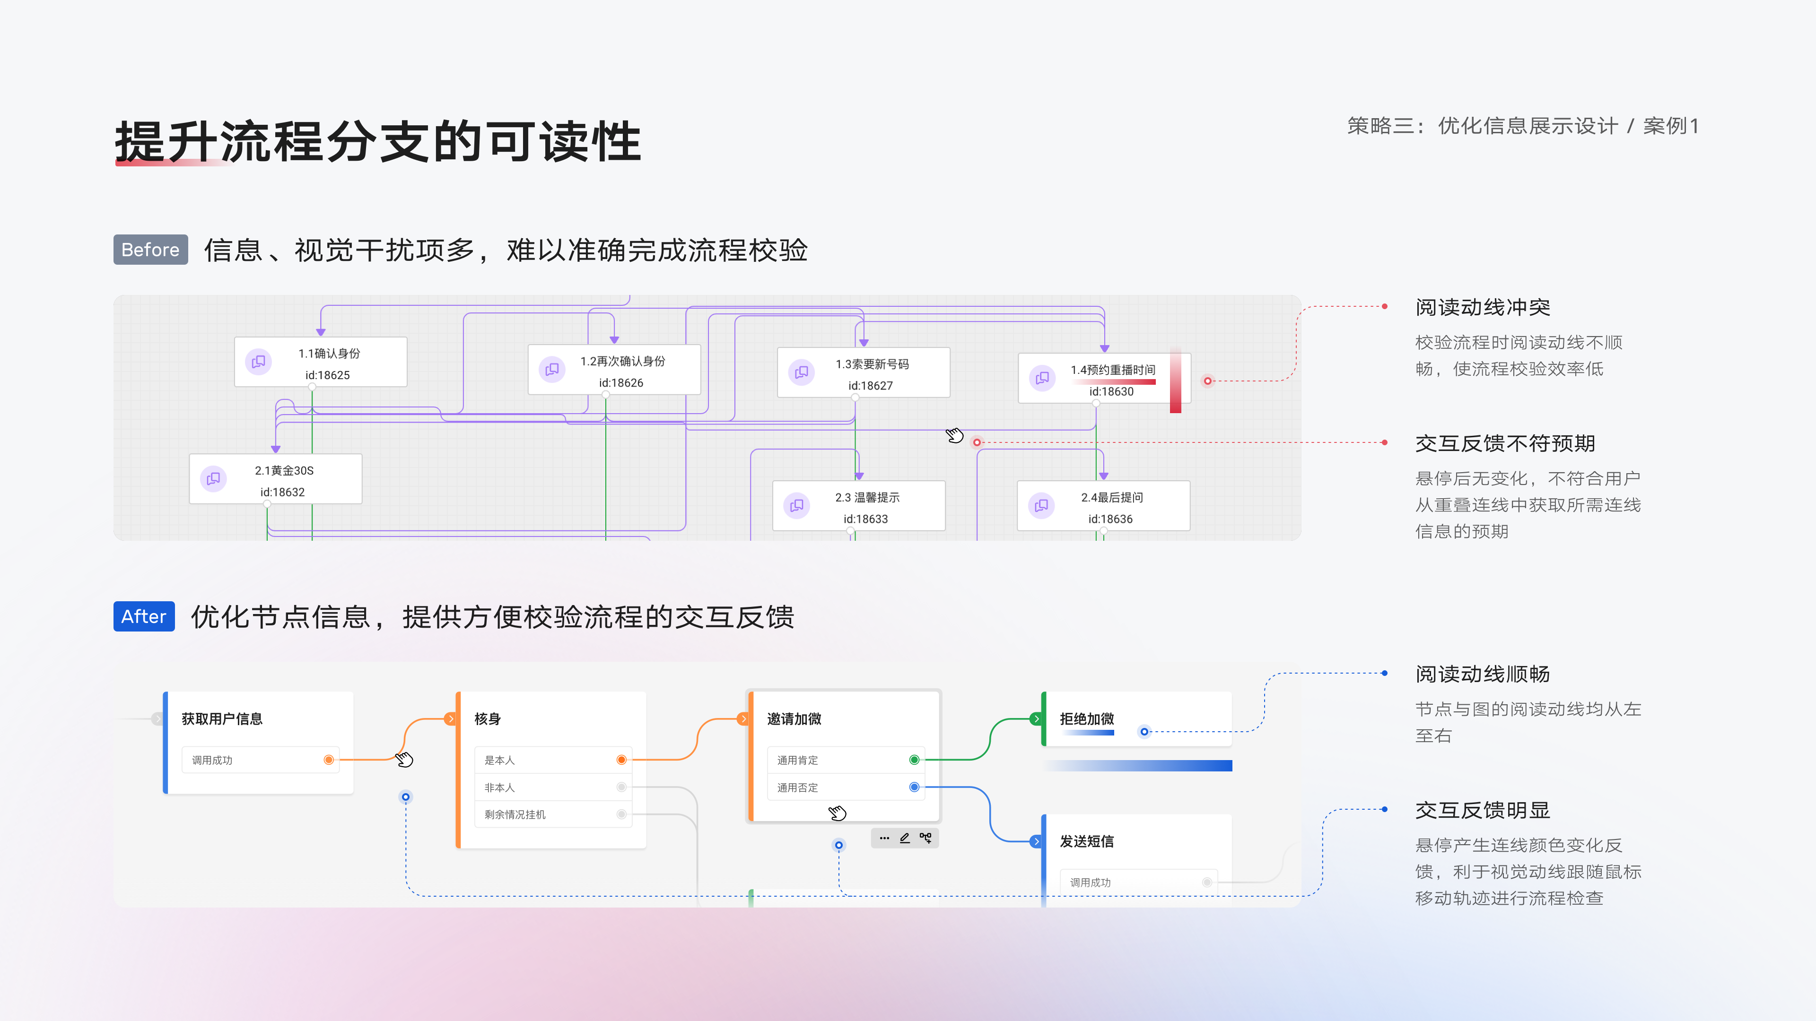The width and height of the screenshot is (1816, 1021).
Task: Click the blue After badge
Action: coord(144,616)
